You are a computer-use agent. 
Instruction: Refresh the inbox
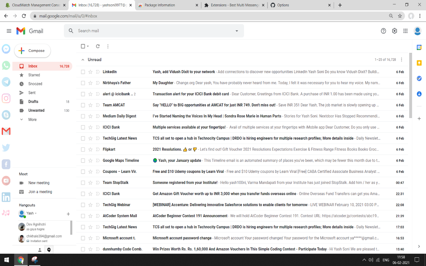tap(98, 46)
